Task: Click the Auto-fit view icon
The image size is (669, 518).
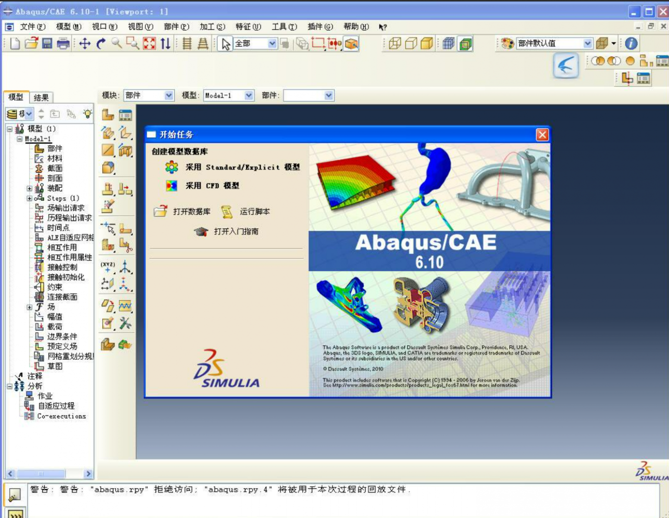Action: point(149,44)
